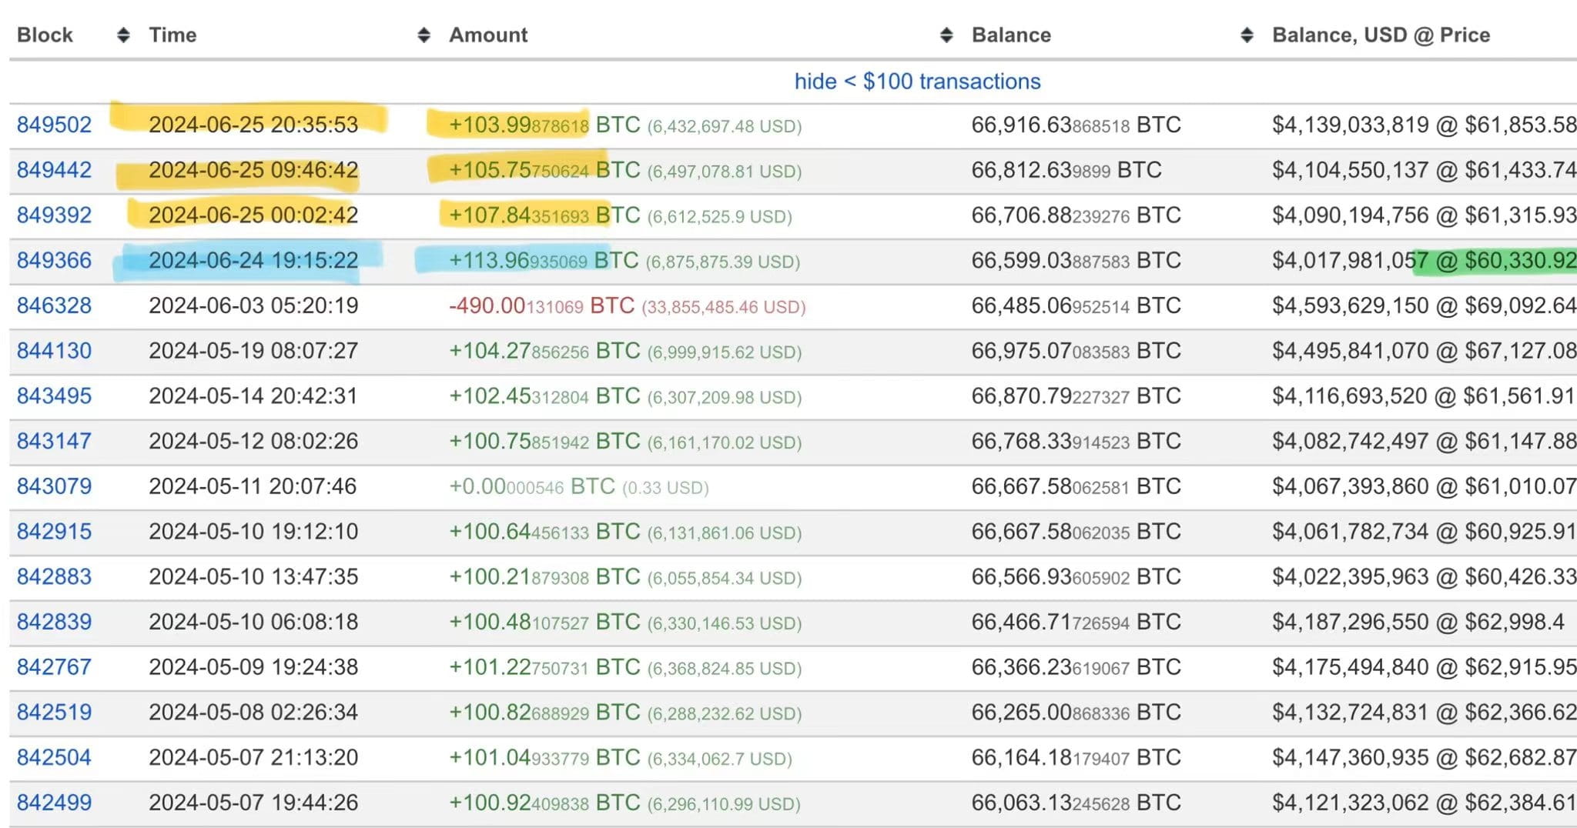Select block 849442 link

click(53, 169)
